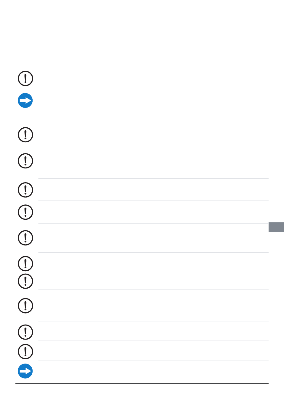Click the divider line under the ninth exclamation icon
The width and height of the screenshot is (284, 404).
point(153,322)
